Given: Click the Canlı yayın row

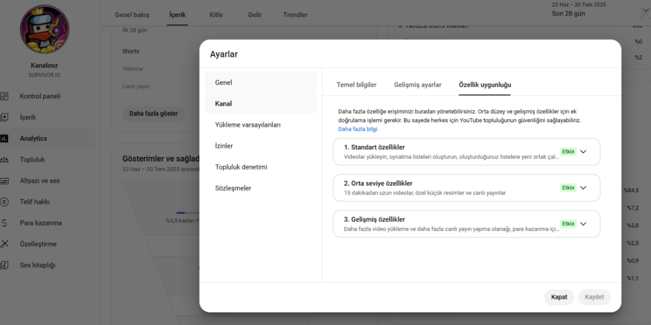Looking at the screenshot, I should coord(136,86).
